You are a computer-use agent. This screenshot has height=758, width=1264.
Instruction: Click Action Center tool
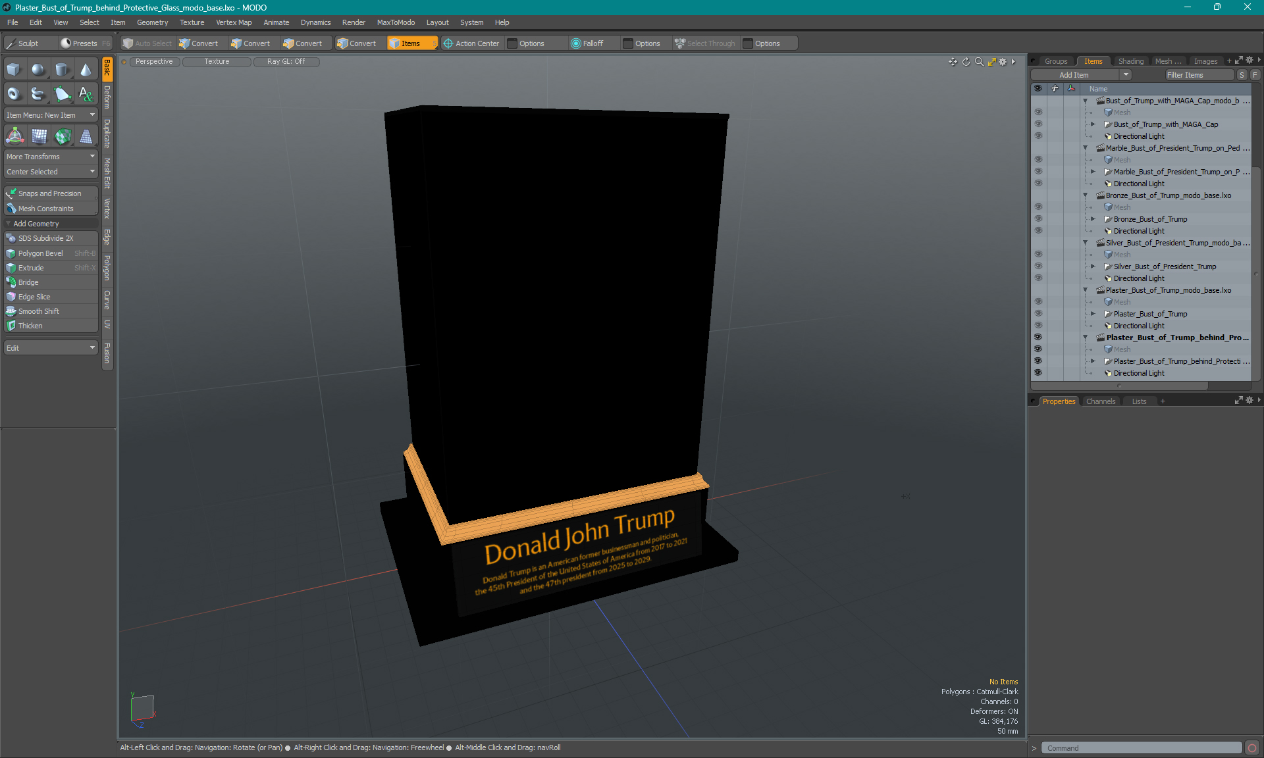click(x=471, y=43)
